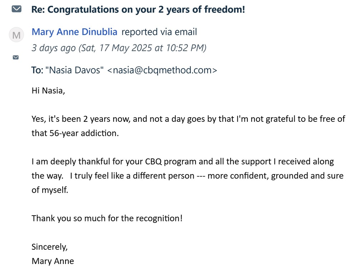Click the '3 days ago' timestamp
This screenshot has width=358, height=273.
[x=53, y=48]
